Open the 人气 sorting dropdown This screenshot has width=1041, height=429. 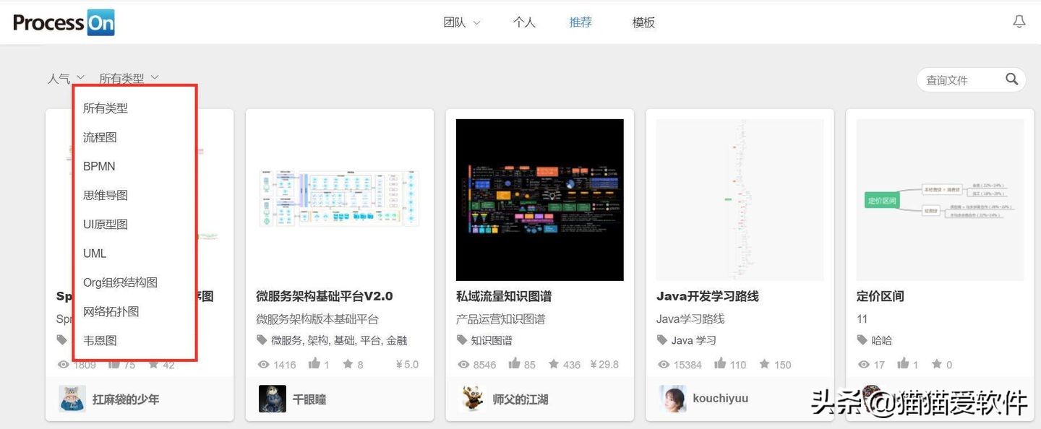click(x=66, y=78)
